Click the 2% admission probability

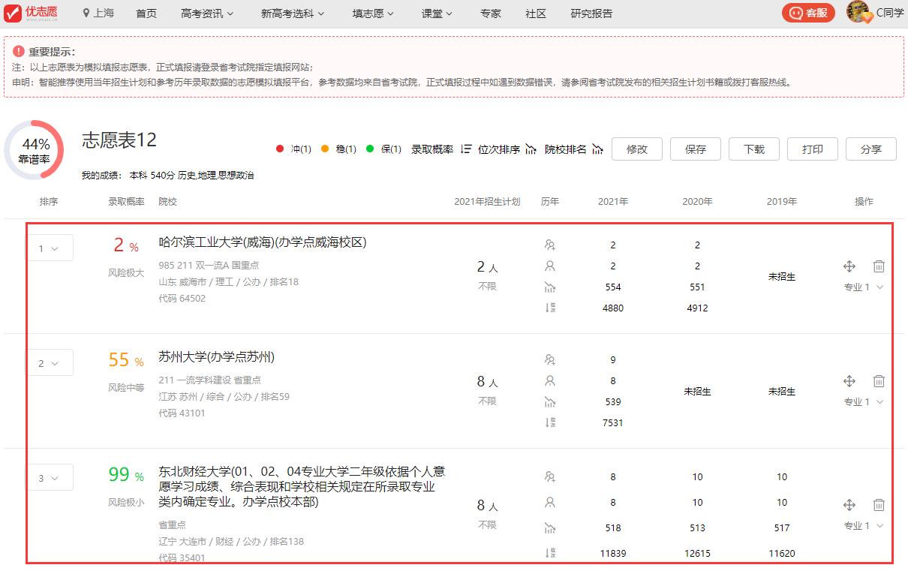pos(126,245)
